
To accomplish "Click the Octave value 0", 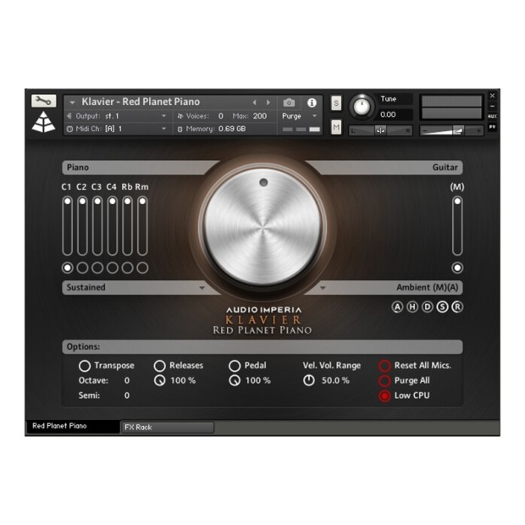I will click(127, 381).
